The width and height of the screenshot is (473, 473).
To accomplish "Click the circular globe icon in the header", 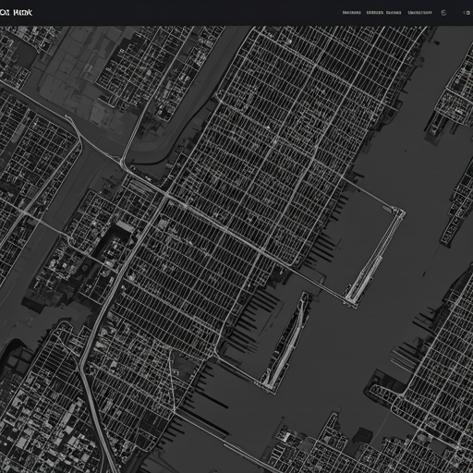I will (443, 13).
